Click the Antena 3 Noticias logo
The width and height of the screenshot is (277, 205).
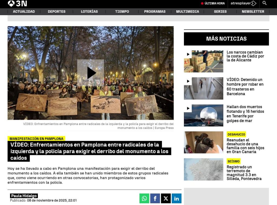[x=17, y=4]
